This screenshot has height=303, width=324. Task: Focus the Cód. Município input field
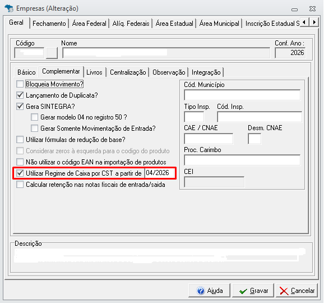[242, 95]
